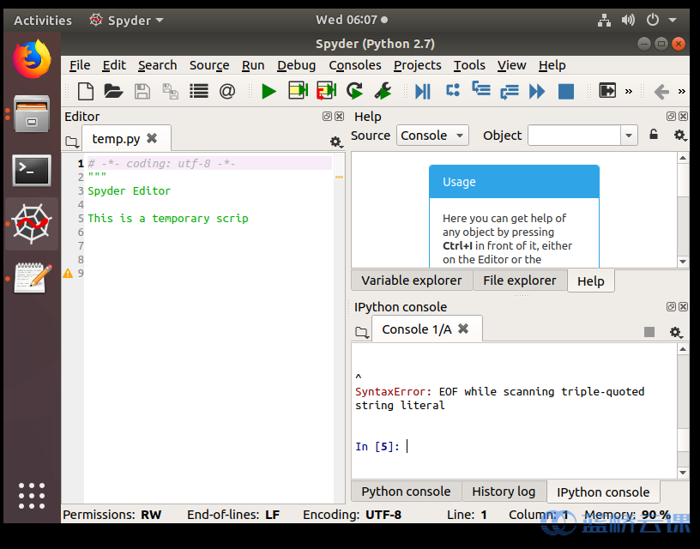Open the Consoles menu

pyautogui.click(x=355, y=65)
